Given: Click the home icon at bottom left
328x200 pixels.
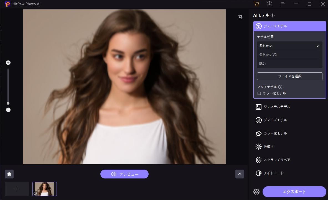Looking at the screenshot, I should coord(9,174).
